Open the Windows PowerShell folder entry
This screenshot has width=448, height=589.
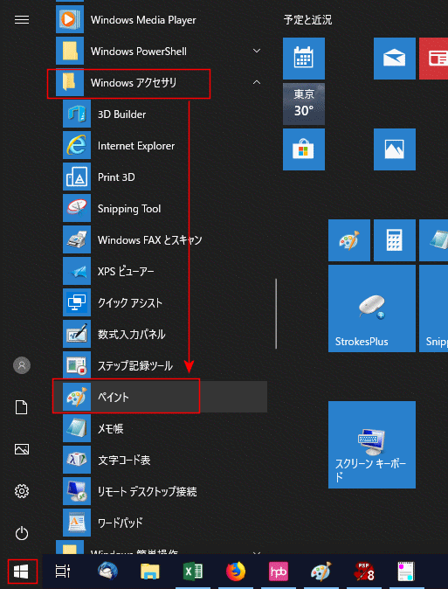pos(162,51)
